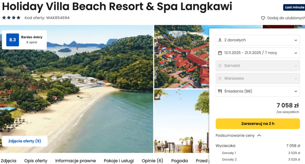The height and width of the screenshot is (164, 305).
Task: Click the Last minute badge
Action: [294, 7]
